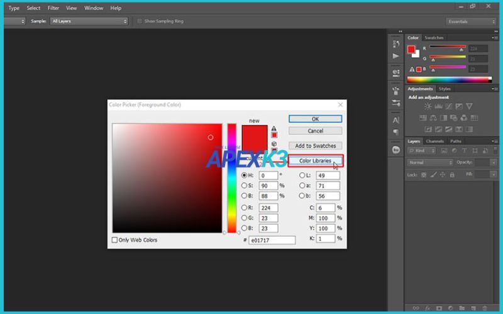Add a Black & White adjustment
Screen dimensions: 503x314
[443, 118]
